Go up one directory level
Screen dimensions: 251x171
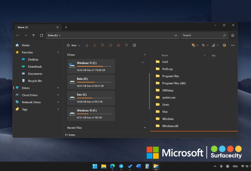coord(33,36)
